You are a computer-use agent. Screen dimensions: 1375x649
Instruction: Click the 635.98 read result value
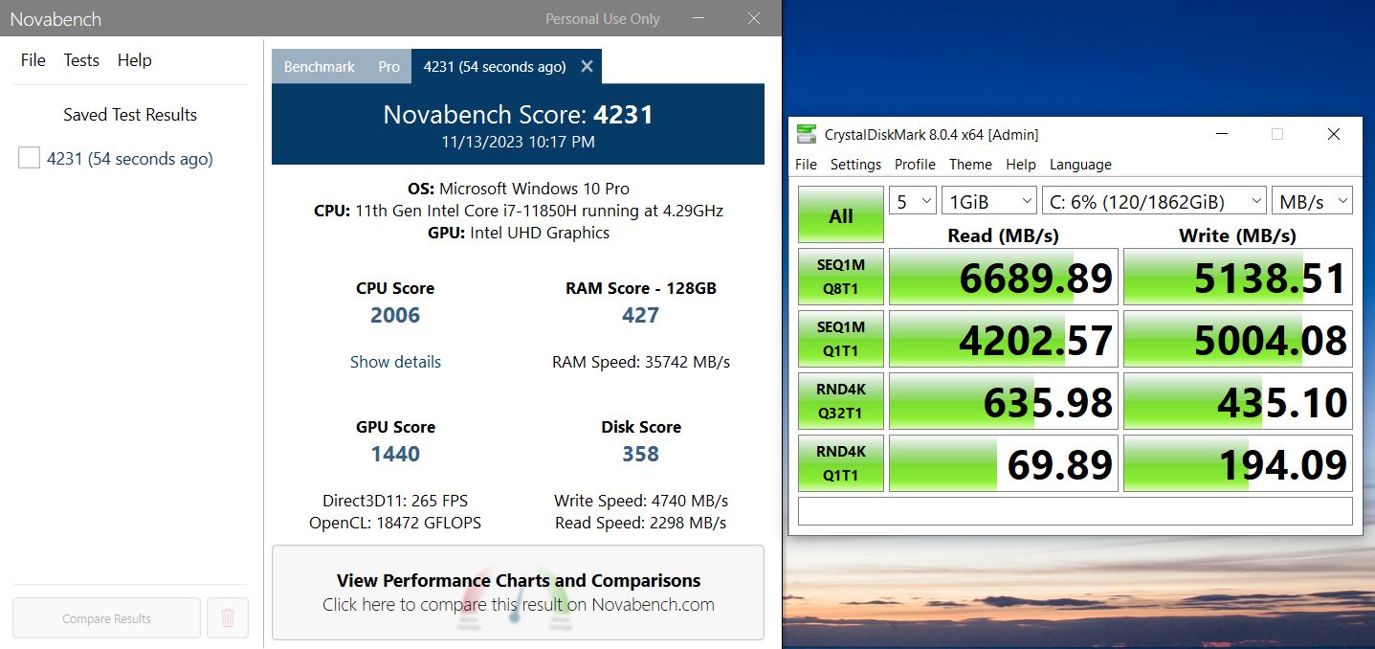coord(1048,402)
